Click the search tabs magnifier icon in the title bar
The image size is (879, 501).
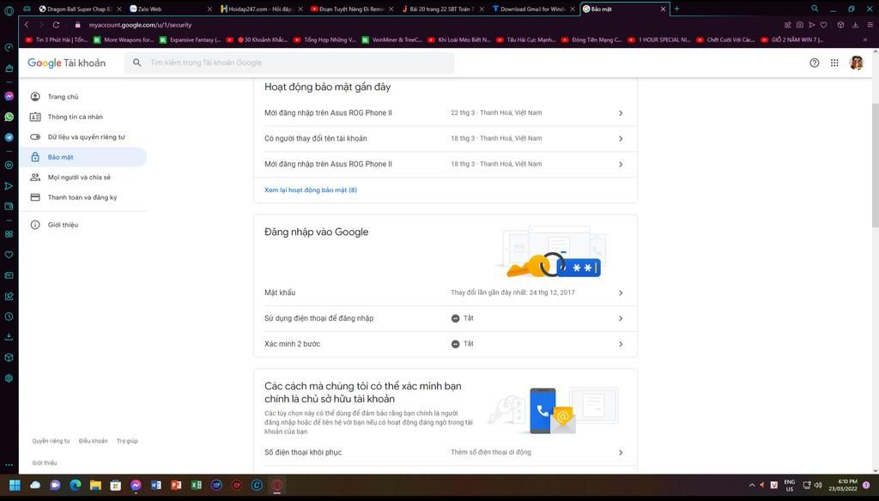(x=815, y=9)
